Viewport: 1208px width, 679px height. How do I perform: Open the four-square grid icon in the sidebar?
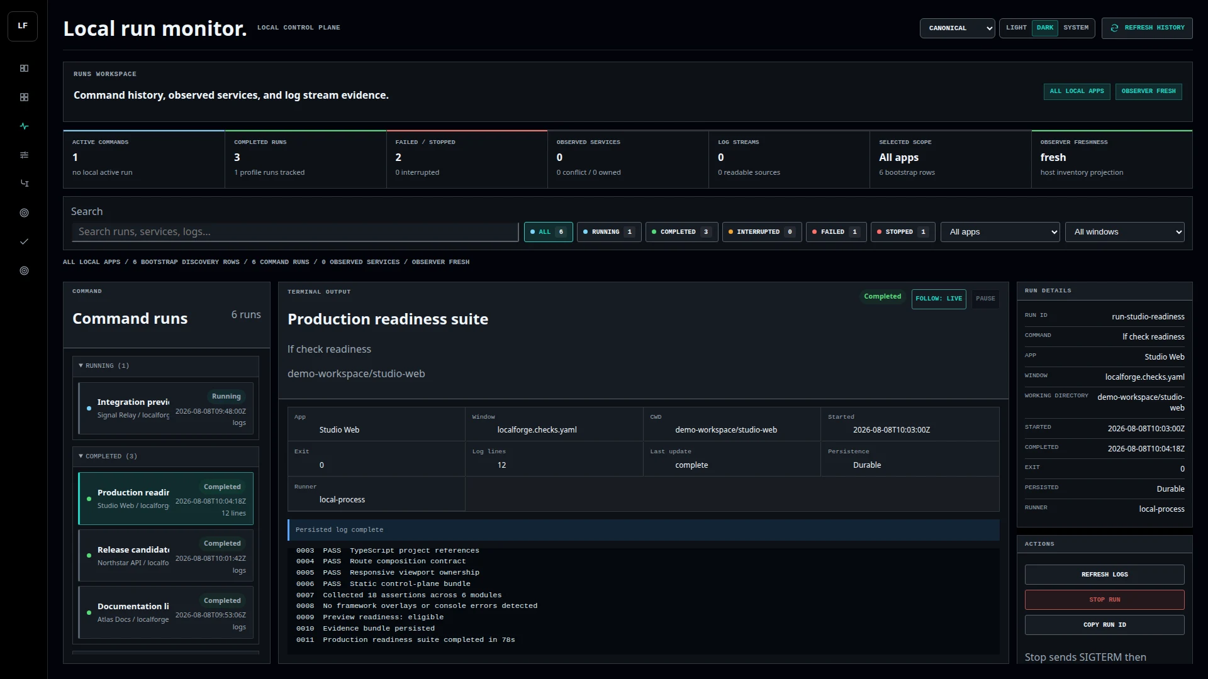tap(24, 97)
